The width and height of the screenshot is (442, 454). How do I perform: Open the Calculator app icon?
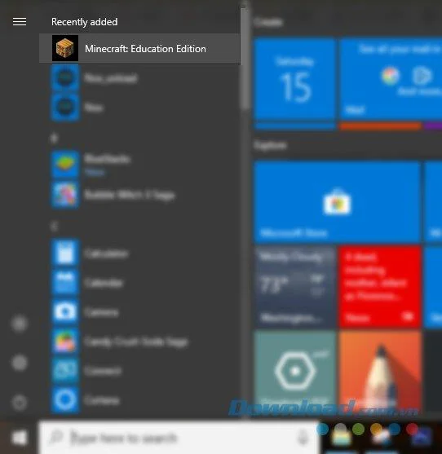[x=65, y=253]
